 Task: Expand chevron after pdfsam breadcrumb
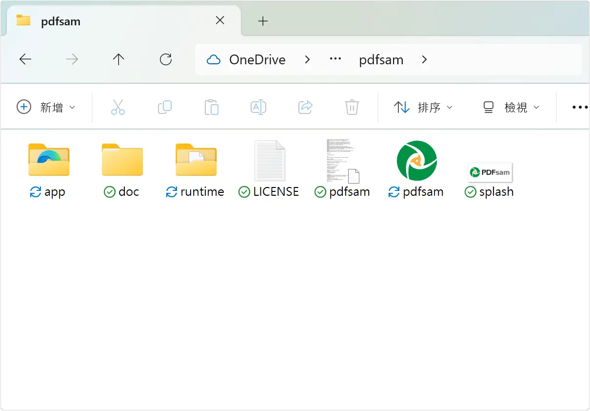coord(424,59)
